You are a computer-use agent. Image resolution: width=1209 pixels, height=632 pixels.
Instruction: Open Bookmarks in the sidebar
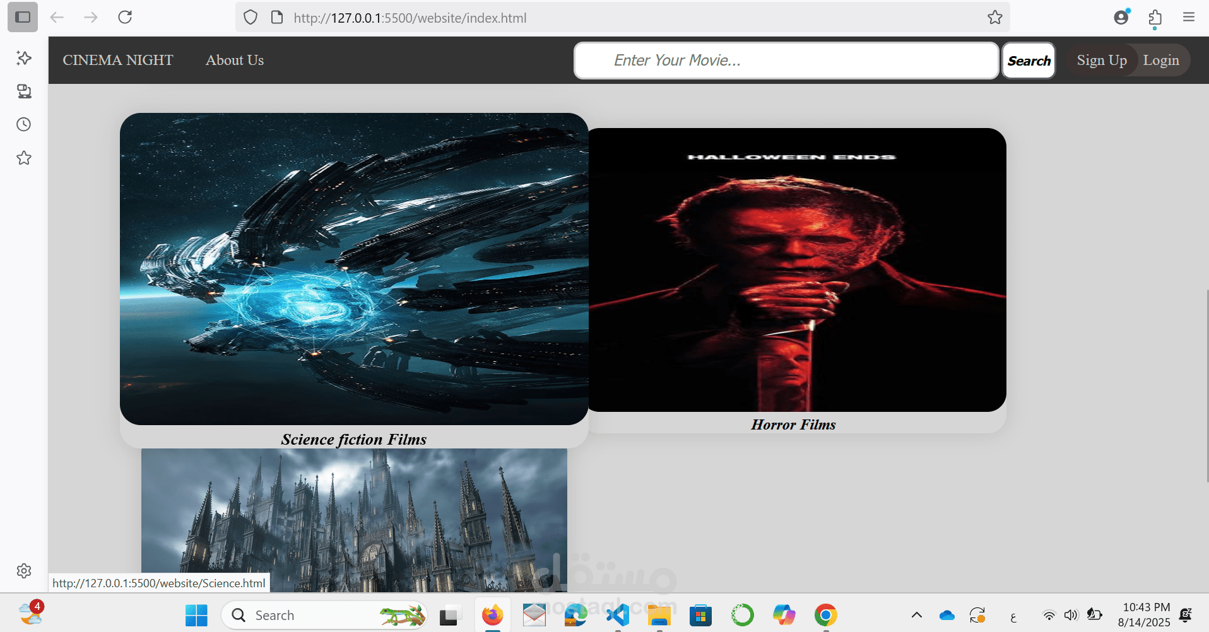[x=24, y=158]
